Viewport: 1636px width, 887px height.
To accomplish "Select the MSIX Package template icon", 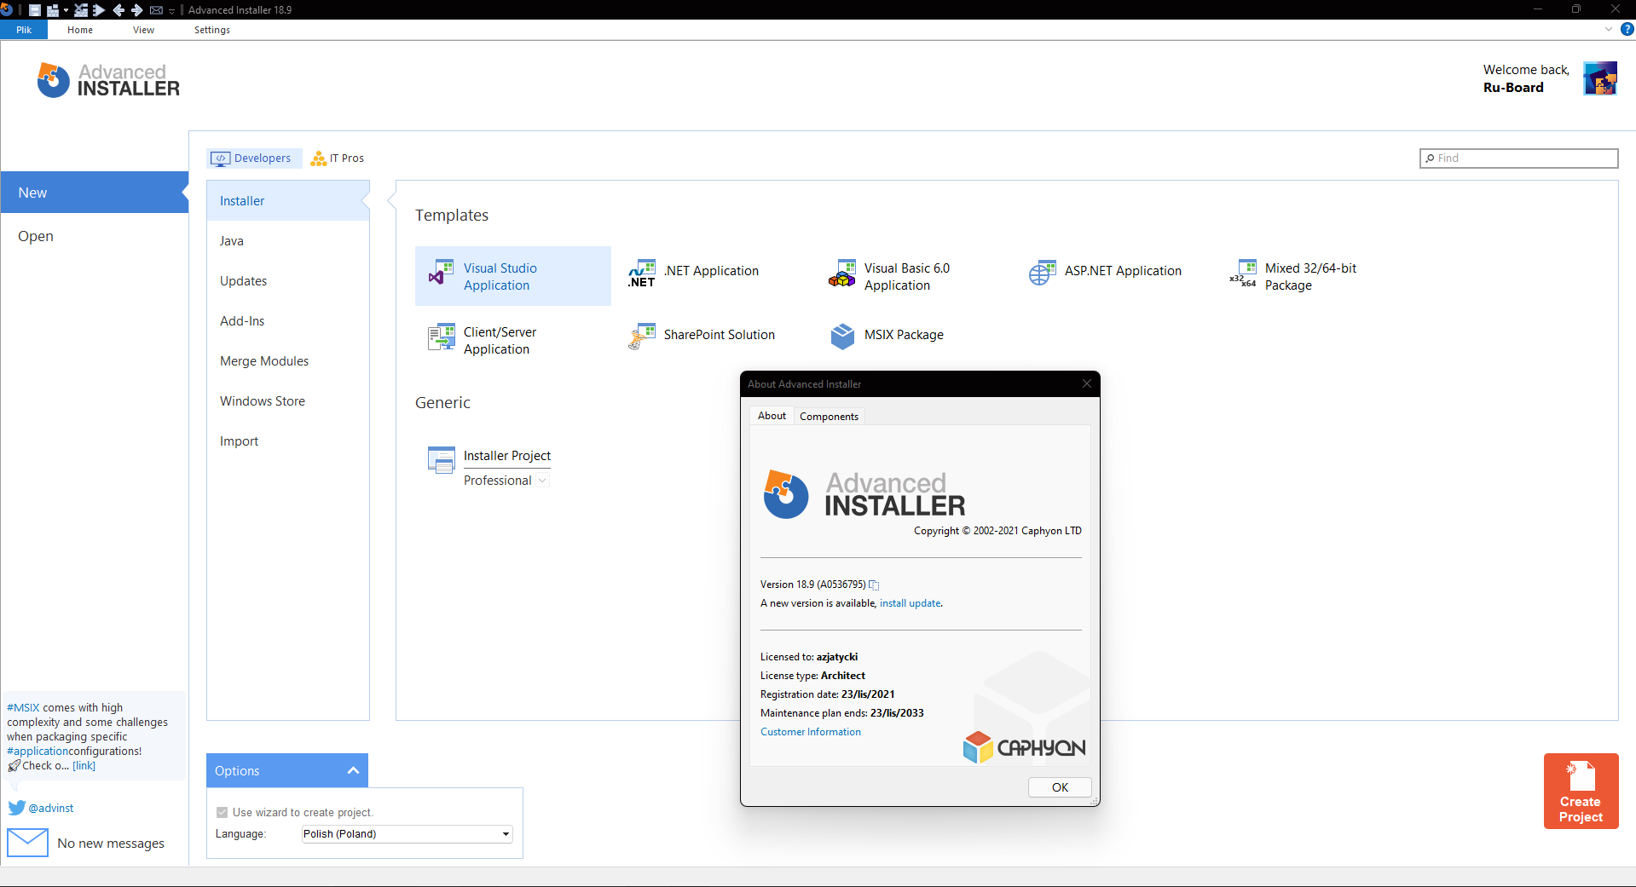I will coord(842,337).
